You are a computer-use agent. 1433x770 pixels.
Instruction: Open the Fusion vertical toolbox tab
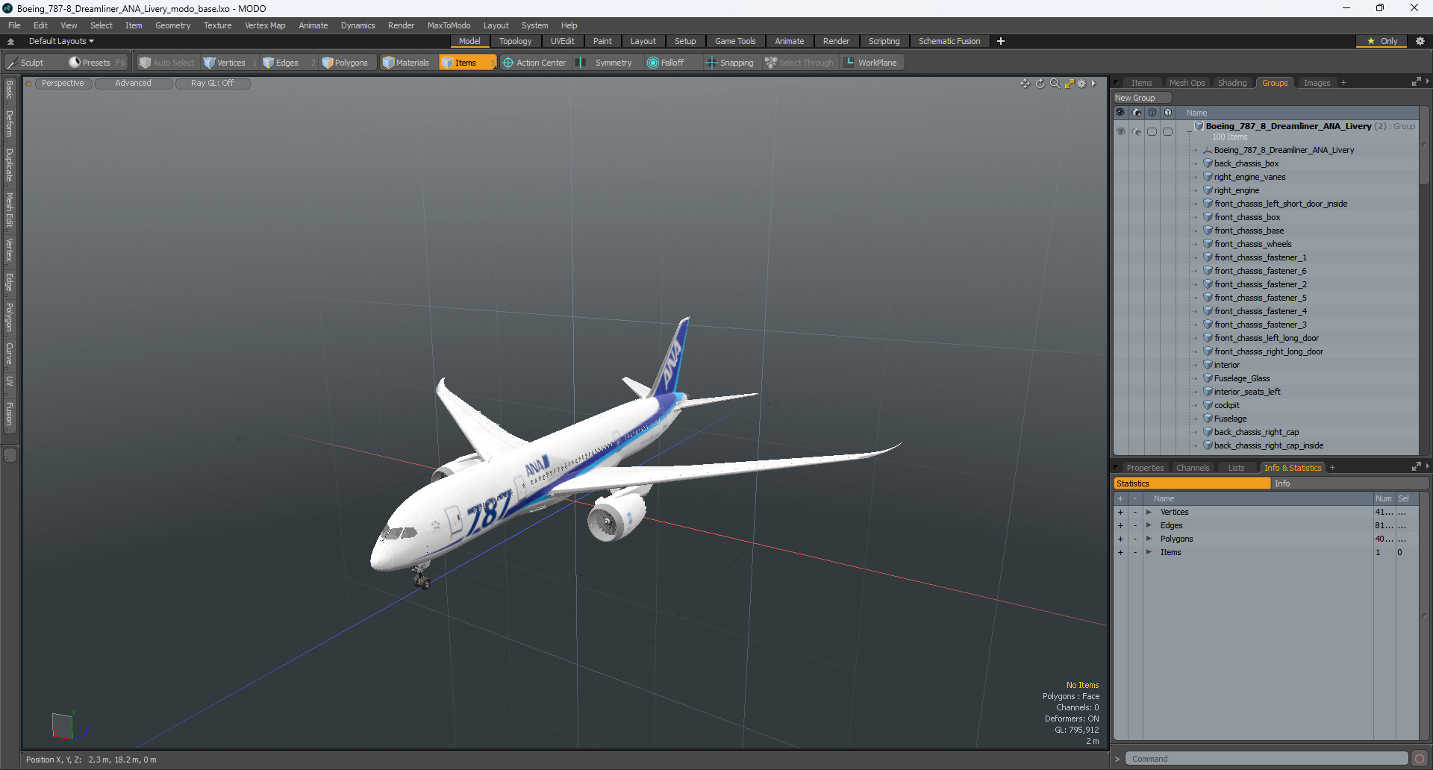click(x=10, y=414)
